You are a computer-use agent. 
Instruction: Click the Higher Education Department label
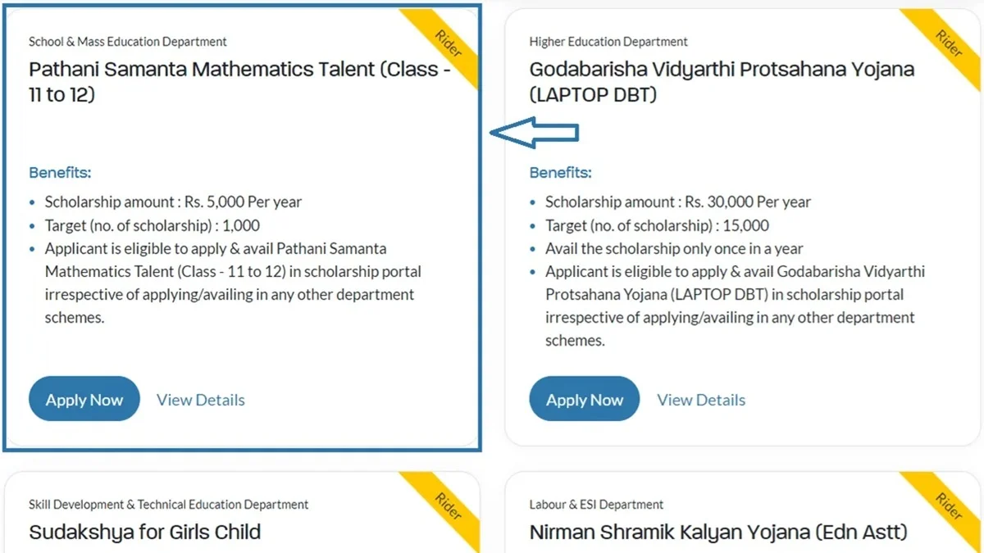[x=607, y=41]
